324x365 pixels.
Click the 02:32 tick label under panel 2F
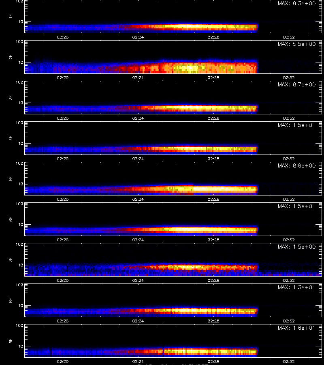pos(289,77)
